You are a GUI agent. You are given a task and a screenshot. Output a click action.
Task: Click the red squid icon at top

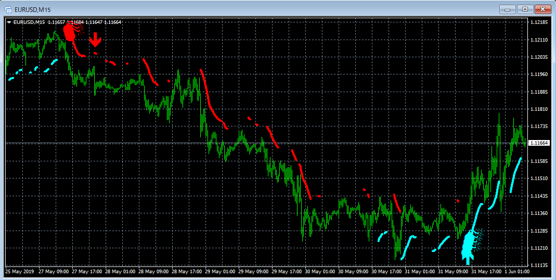point(72,31)
